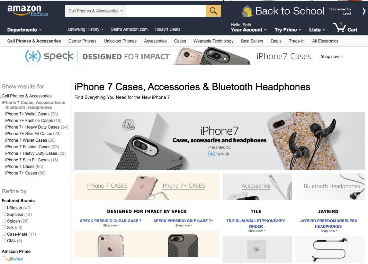Open iPhone 7+ Heavy Duty Cases link
The width and height of the screenshot is (368, 264).
36,127
